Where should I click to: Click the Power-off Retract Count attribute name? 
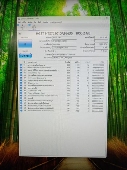tap(37, 93)
